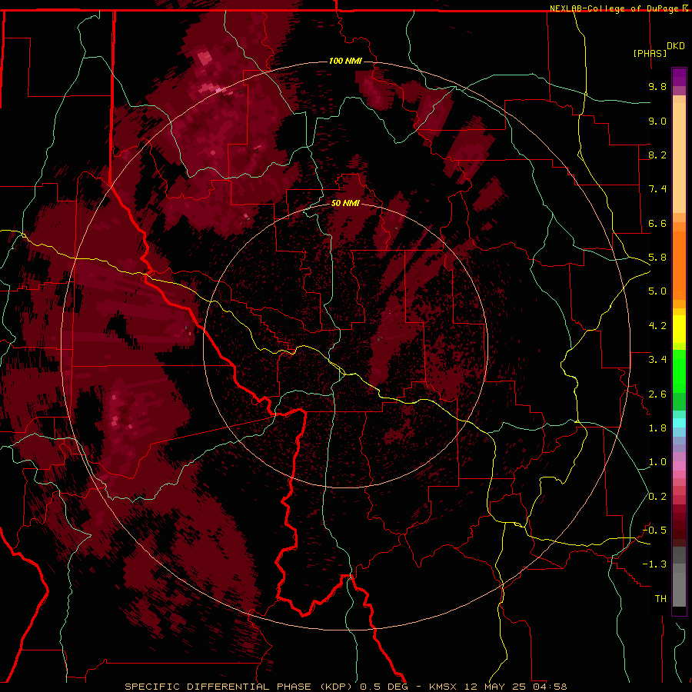Image resolution: width=692 pixels, height=692 pixels.
Task: Select the 1.8 scale value
Action: (657, 428)
